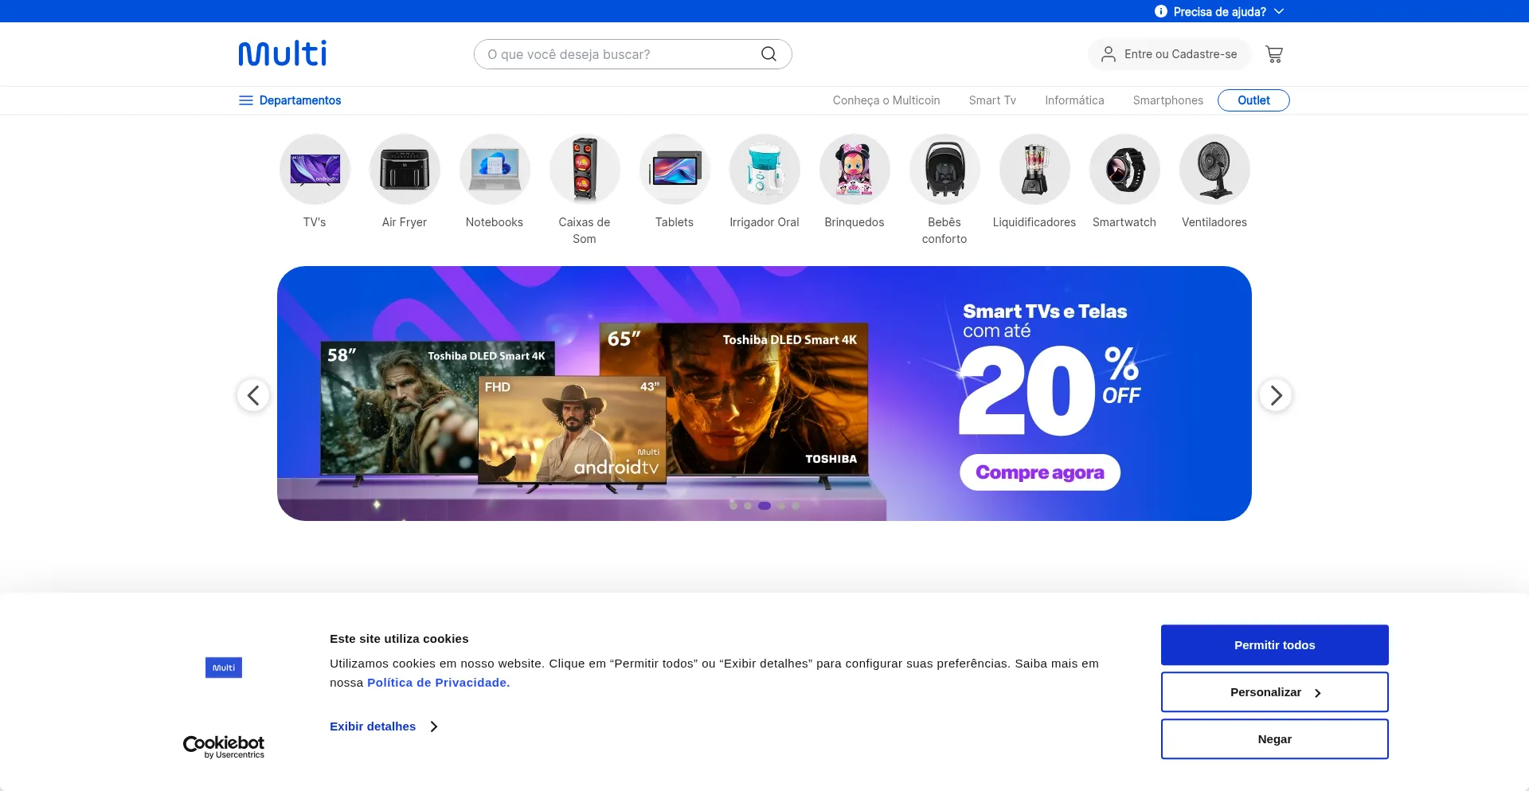Click the Irrigador Oral label text
1529x791 pixels.
click(x=764, y=222)
